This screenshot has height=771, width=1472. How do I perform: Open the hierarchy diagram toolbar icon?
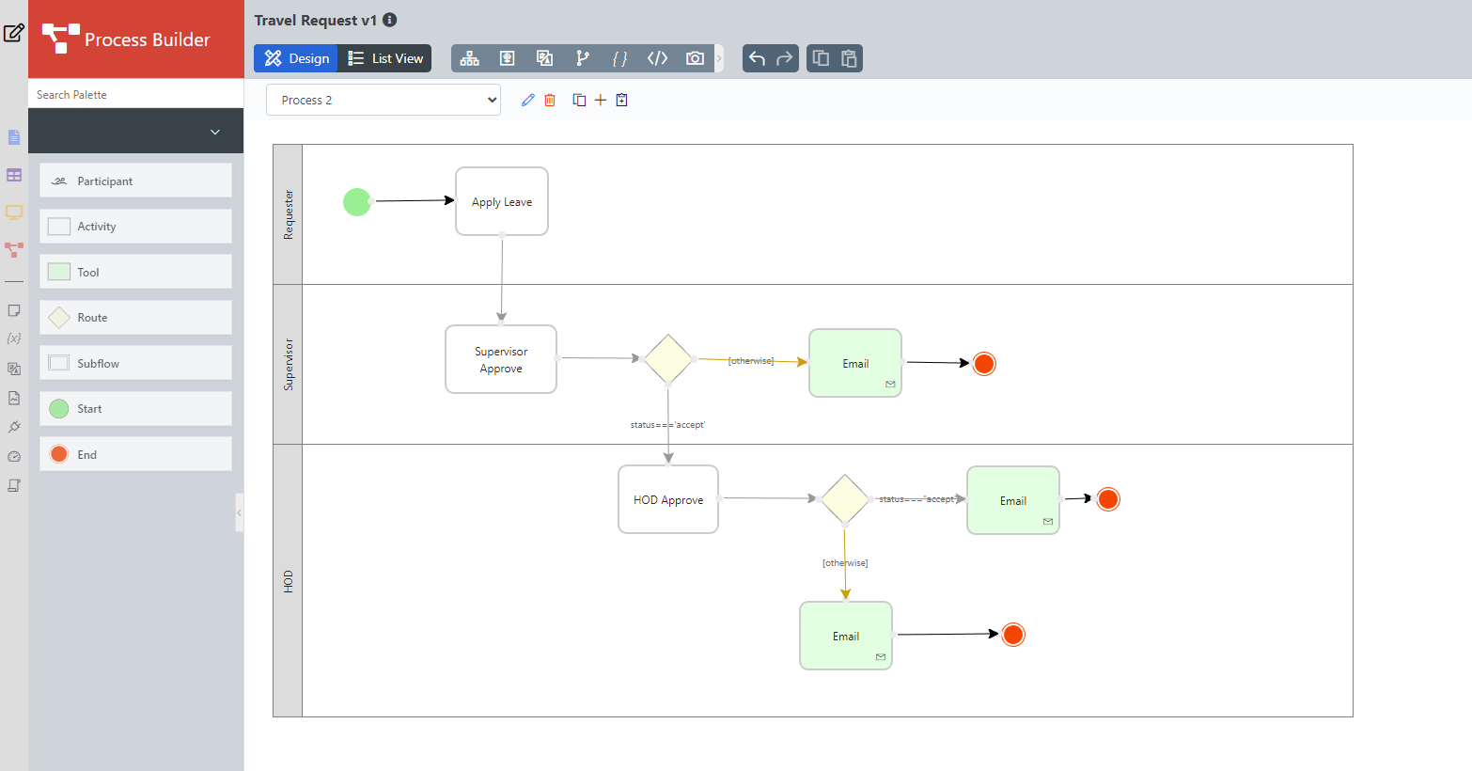pyautogui.click(x=469, y=58)
